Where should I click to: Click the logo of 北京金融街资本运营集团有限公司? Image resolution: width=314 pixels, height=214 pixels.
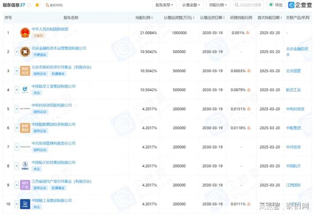(x=25, y=52)
